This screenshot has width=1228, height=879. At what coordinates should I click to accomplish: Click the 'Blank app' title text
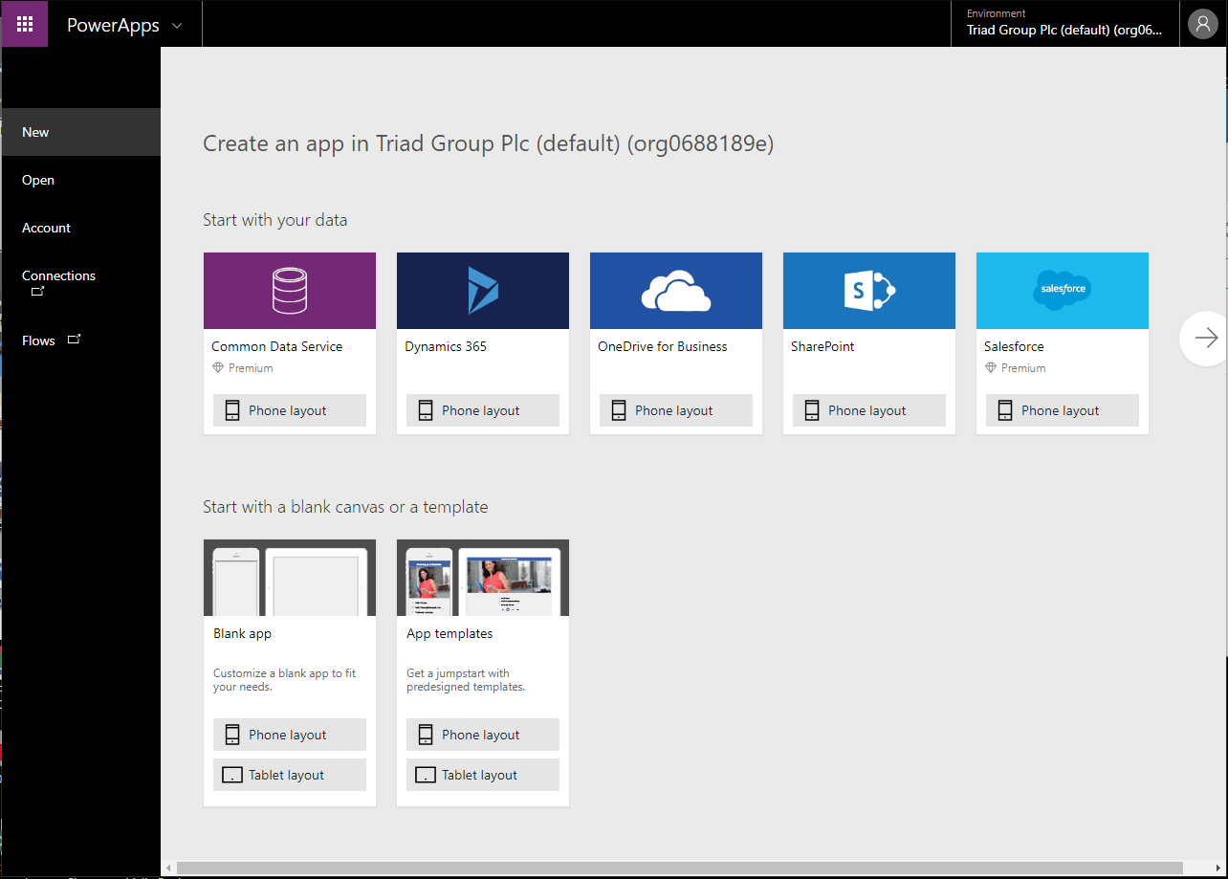point(243,633)
